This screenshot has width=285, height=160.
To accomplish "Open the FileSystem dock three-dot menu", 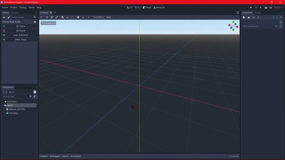I will [x=37, y=87].
